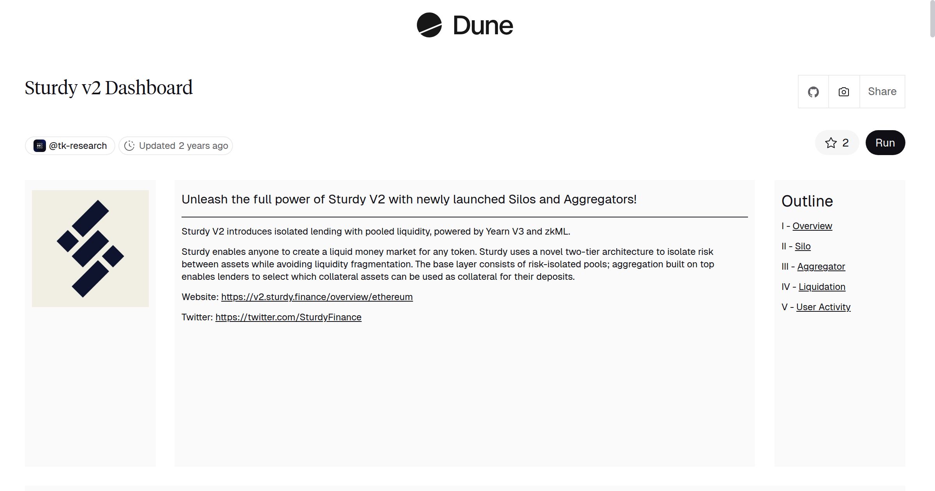This screenshot has height=491, width=935.
Task: Click the Dune wordmark text
Action: coord(483,26)
